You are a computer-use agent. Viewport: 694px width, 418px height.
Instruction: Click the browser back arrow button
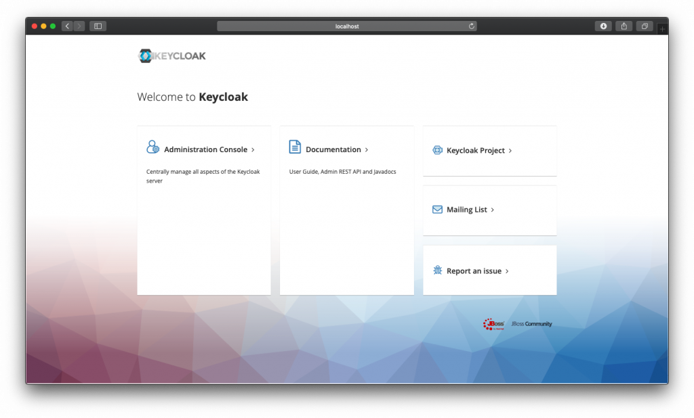(x=67, y=26)
